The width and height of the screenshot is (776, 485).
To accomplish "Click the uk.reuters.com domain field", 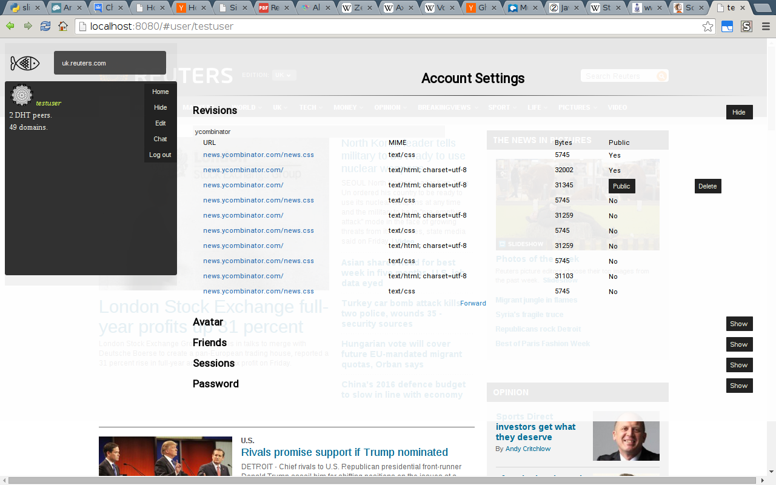I will (110, 63).
